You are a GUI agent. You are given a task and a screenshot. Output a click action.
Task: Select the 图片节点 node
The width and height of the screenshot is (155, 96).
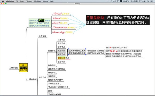pyautogui.click(x=61, y=44)
